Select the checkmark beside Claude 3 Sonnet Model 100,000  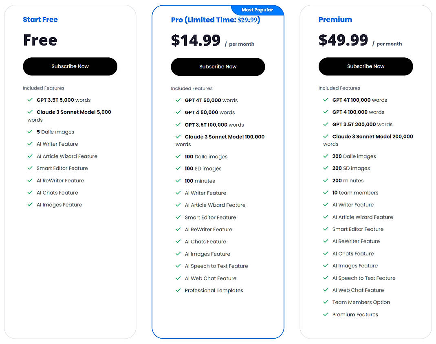(x=178, y=136)
